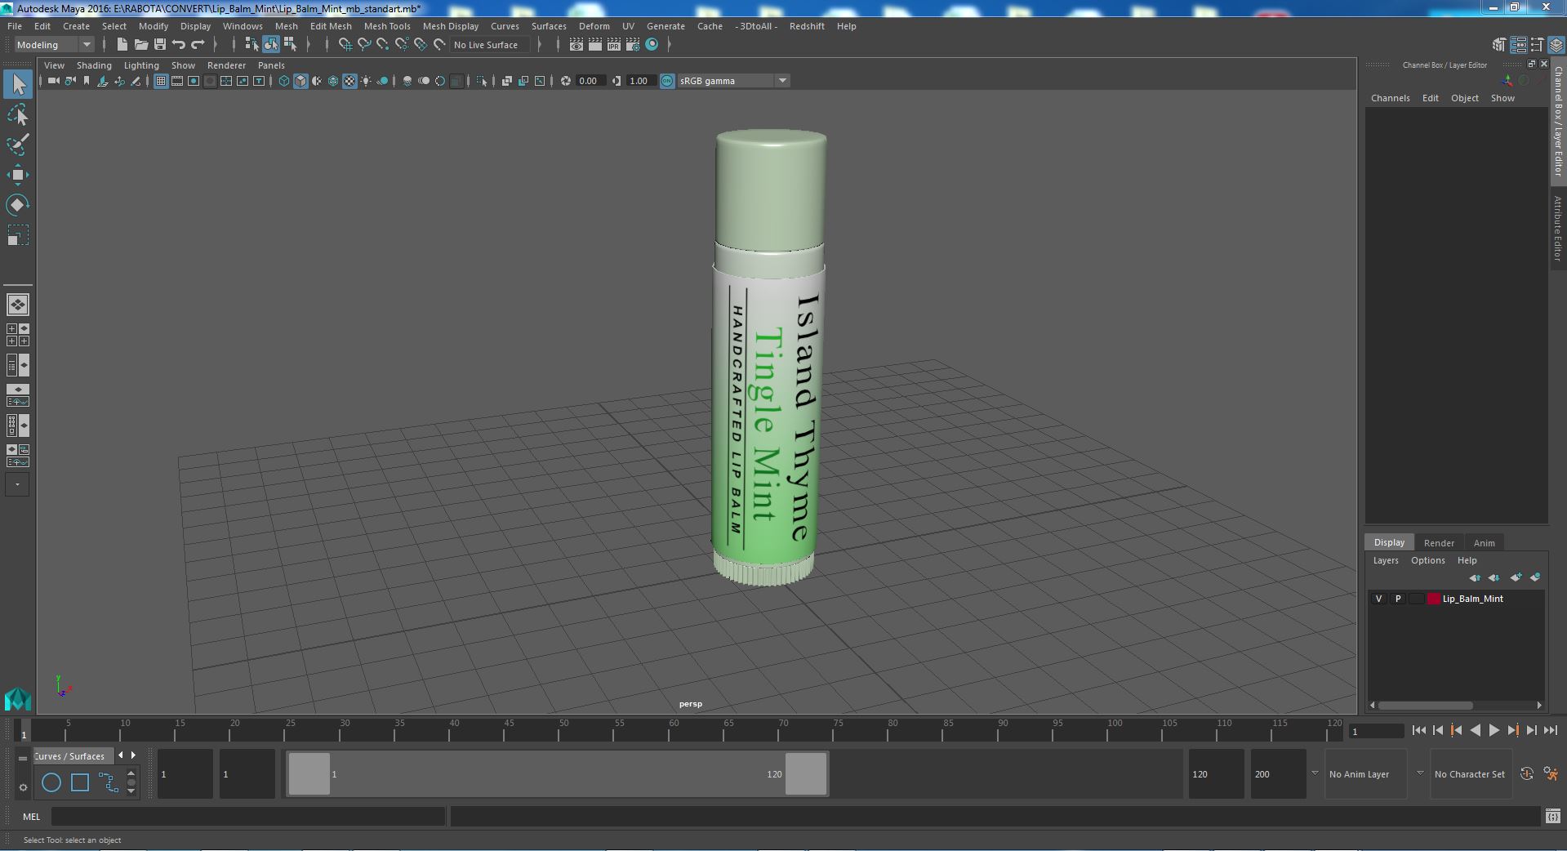Open viewport Shading menu
Image resolution: width=1567 pixels, height=851 pixels.
click(x=94, y=65)
